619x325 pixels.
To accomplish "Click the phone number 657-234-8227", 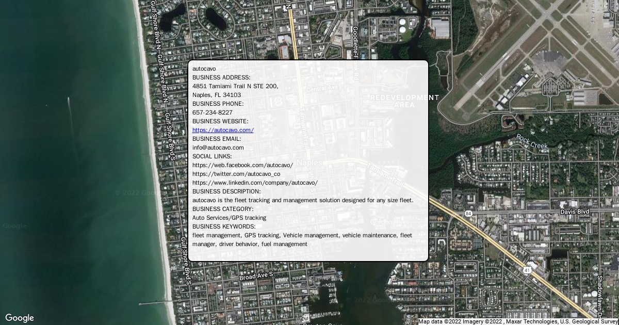I will tap(212, 112).
